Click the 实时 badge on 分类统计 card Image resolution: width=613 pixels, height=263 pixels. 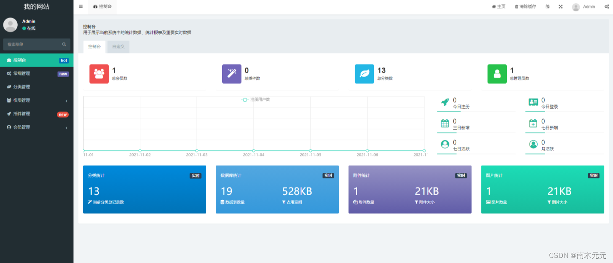(x=196, y=176)
